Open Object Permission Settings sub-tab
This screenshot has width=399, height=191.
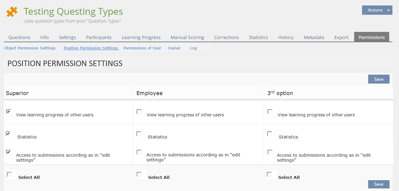click(x=30, y=48)
